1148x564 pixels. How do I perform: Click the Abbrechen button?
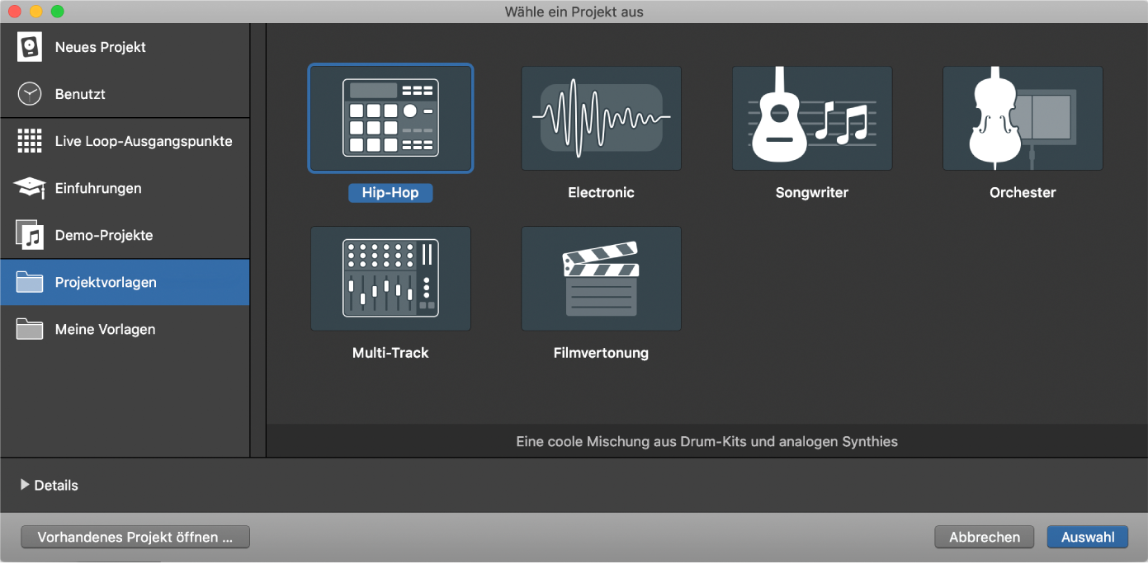(x=984, y=537)
